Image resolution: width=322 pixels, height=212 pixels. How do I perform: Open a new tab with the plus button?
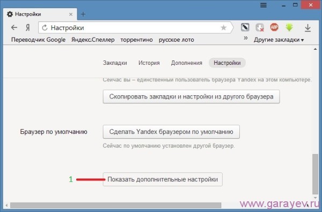pos(83,14)
